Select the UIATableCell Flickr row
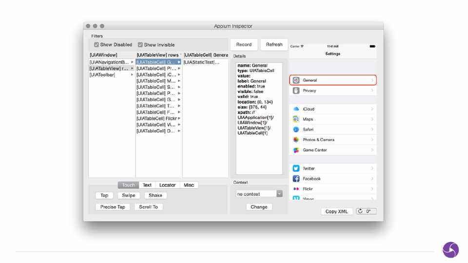468x263 pixels. [158, 118]
